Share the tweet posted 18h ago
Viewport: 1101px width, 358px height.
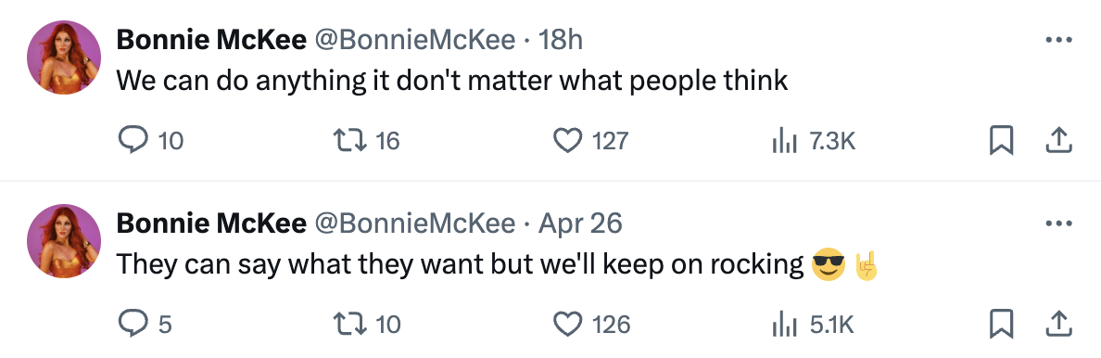click(x=1058, y=141)
